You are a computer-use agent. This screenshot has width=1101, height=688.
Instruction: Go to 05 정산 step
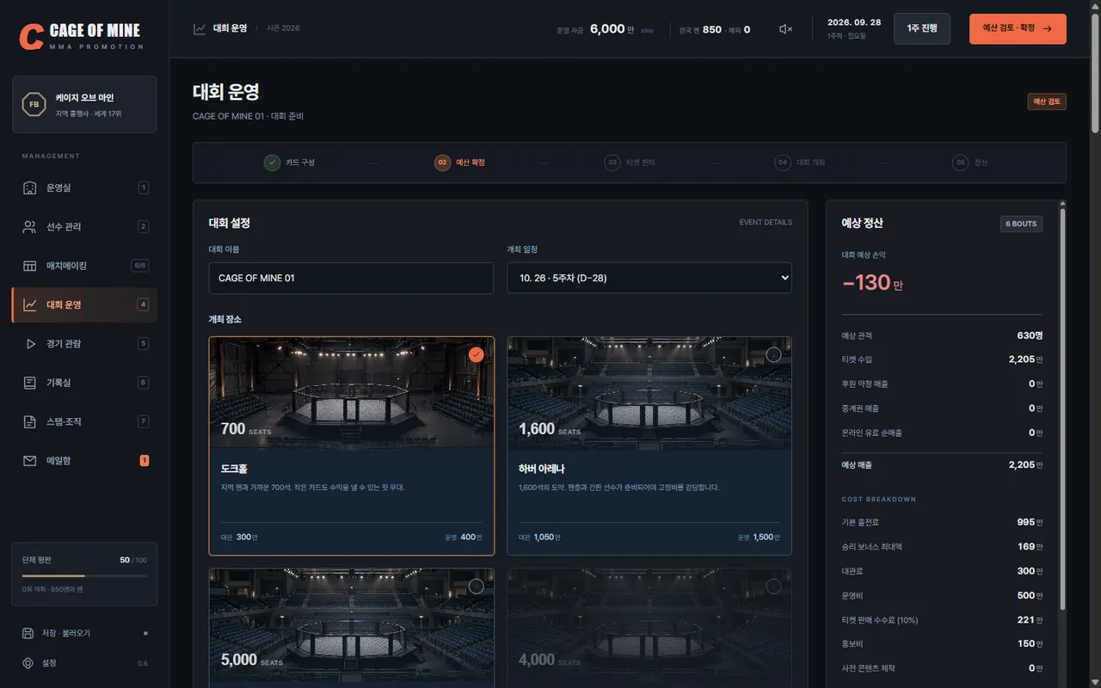click(970, 163)
